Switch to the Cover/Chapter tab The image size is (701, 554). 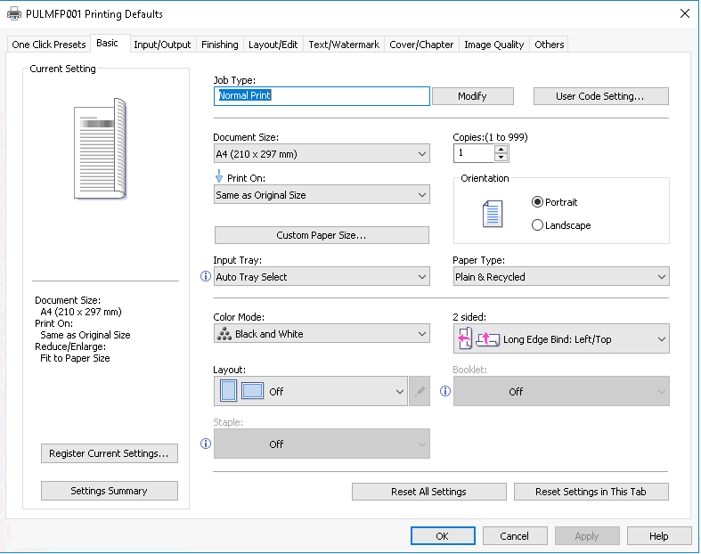tap(421, 45)
